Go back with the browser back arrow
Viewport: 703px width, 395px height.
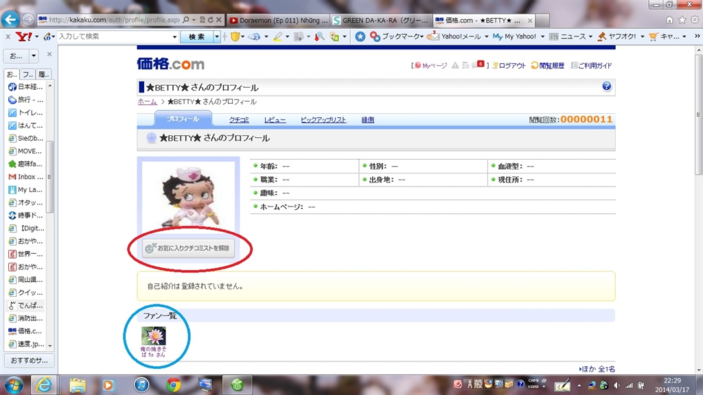tap(10, 19)
